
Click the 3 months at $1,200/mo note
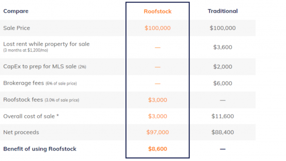[26, 50]
